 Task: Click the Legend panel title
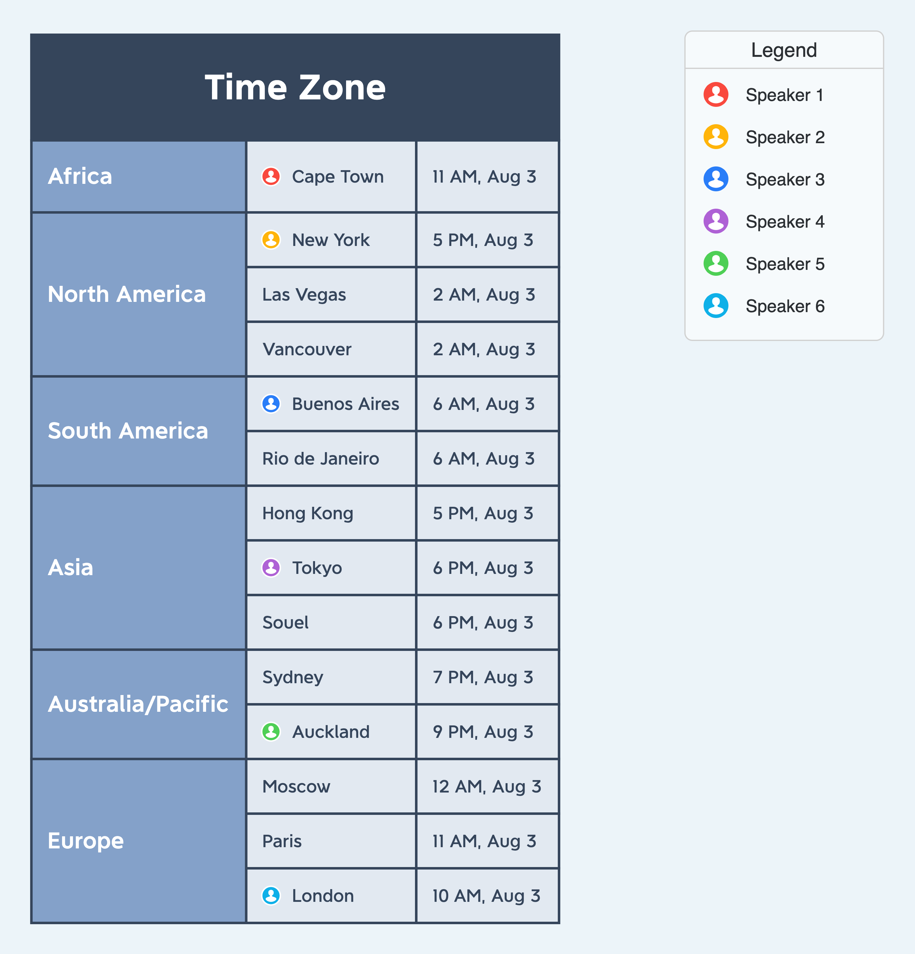[784, 50]
